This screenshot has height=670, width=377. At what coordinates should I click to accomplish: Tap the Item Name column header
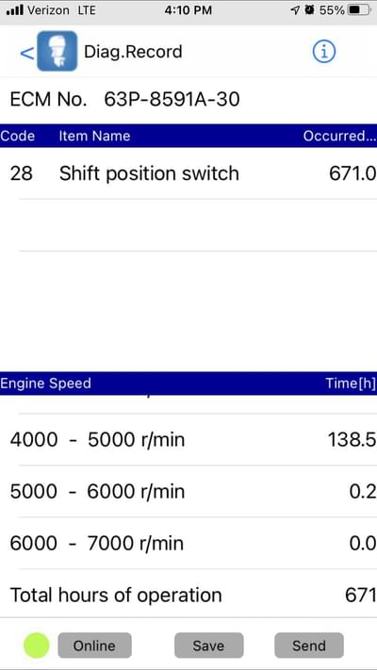point(94,136)
